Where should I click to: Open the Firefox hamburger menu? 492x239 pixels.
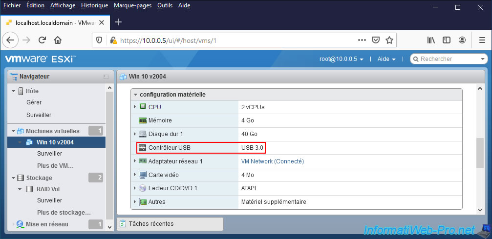(481, 40)
